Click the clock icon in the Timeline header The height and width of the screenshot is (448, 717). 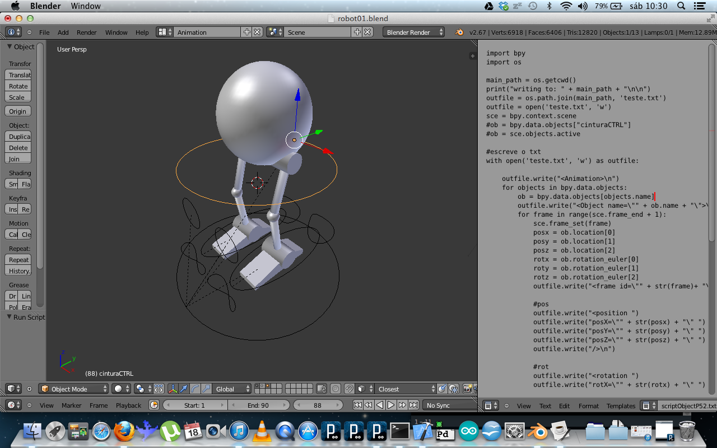point(155,405)
